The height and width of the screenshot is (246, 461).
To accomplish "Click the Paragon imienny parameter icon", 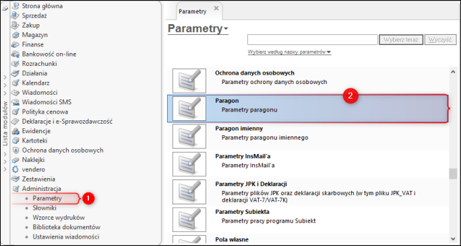I will 189,136.
